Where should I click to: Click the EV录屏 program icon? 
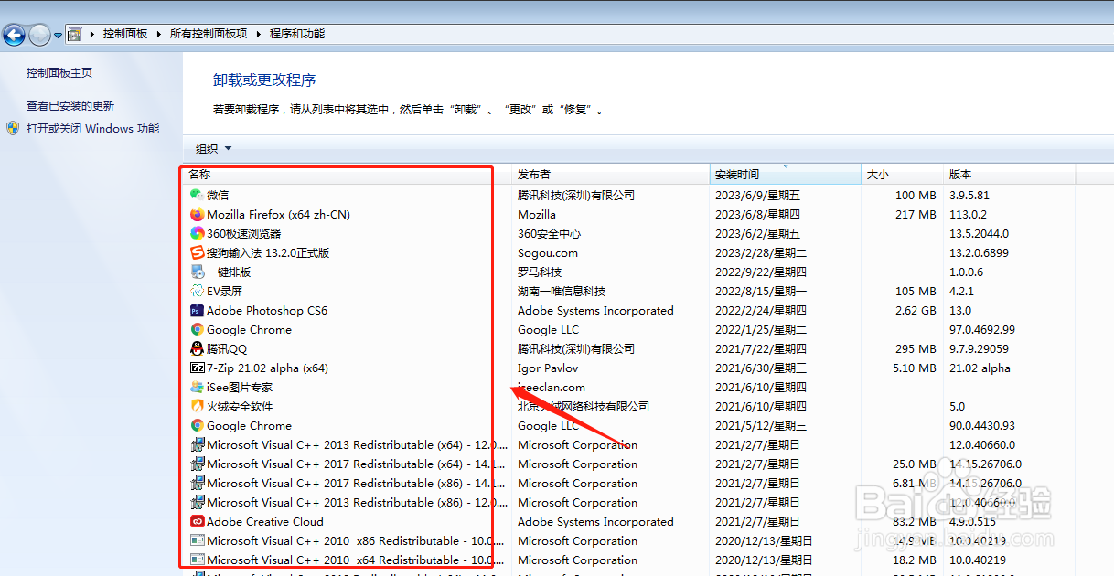coord(197,291)
